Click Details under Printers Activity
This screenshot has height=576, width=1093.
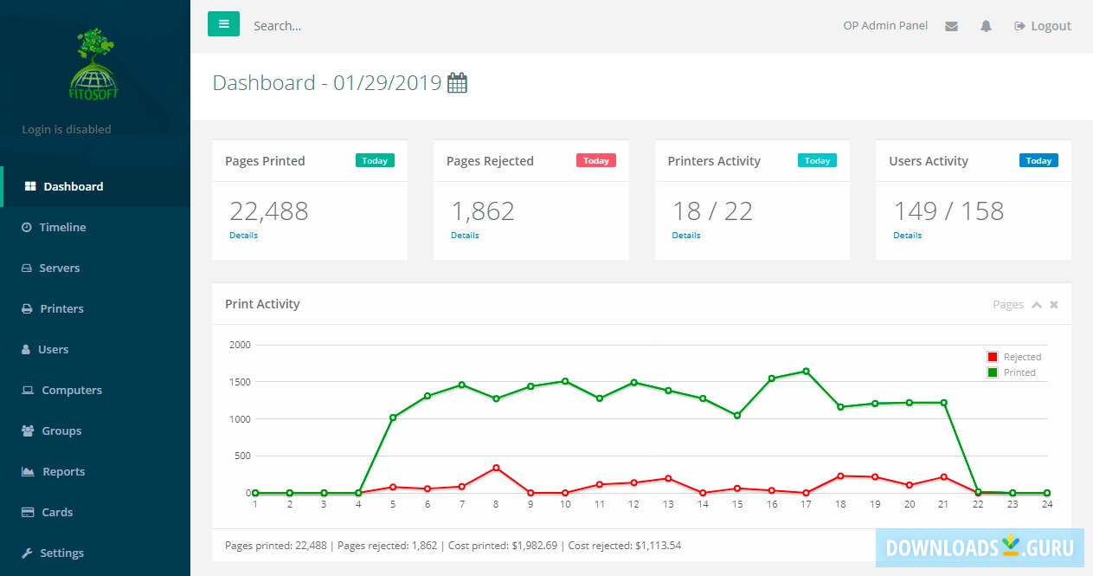686,236
